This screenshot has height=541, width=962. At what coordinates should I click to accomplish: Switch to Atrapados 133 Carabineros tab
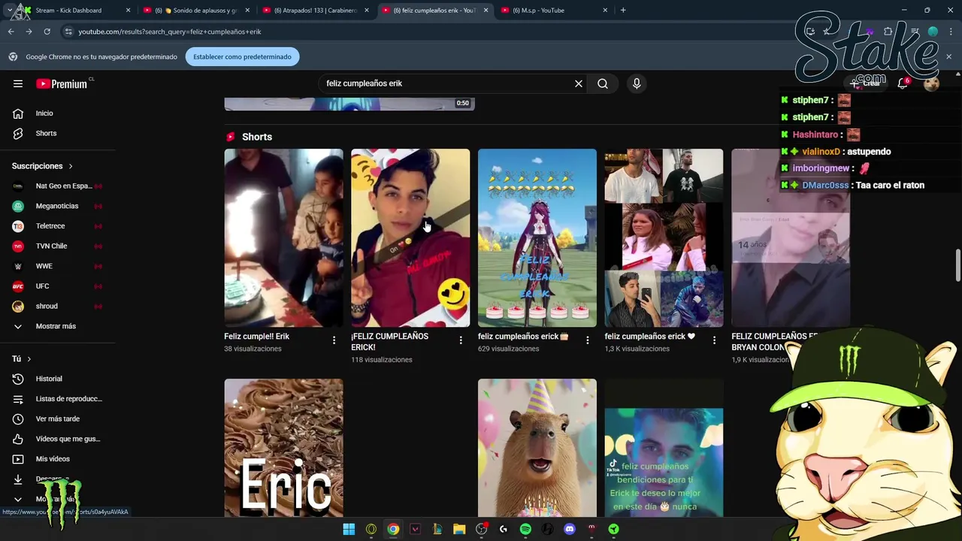pyautogui.click(x=314, y=11)
